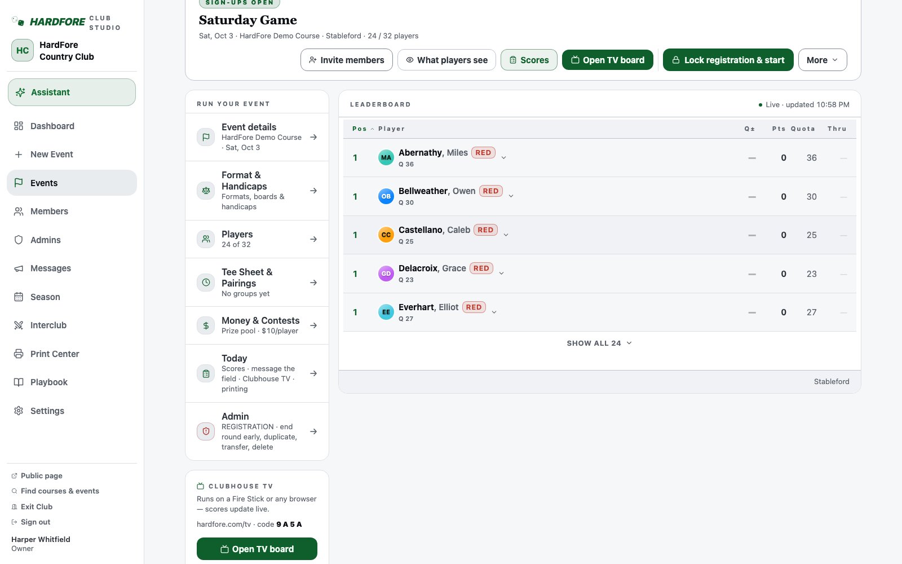
Task: Open the Scores button
Action: point(529,60)
